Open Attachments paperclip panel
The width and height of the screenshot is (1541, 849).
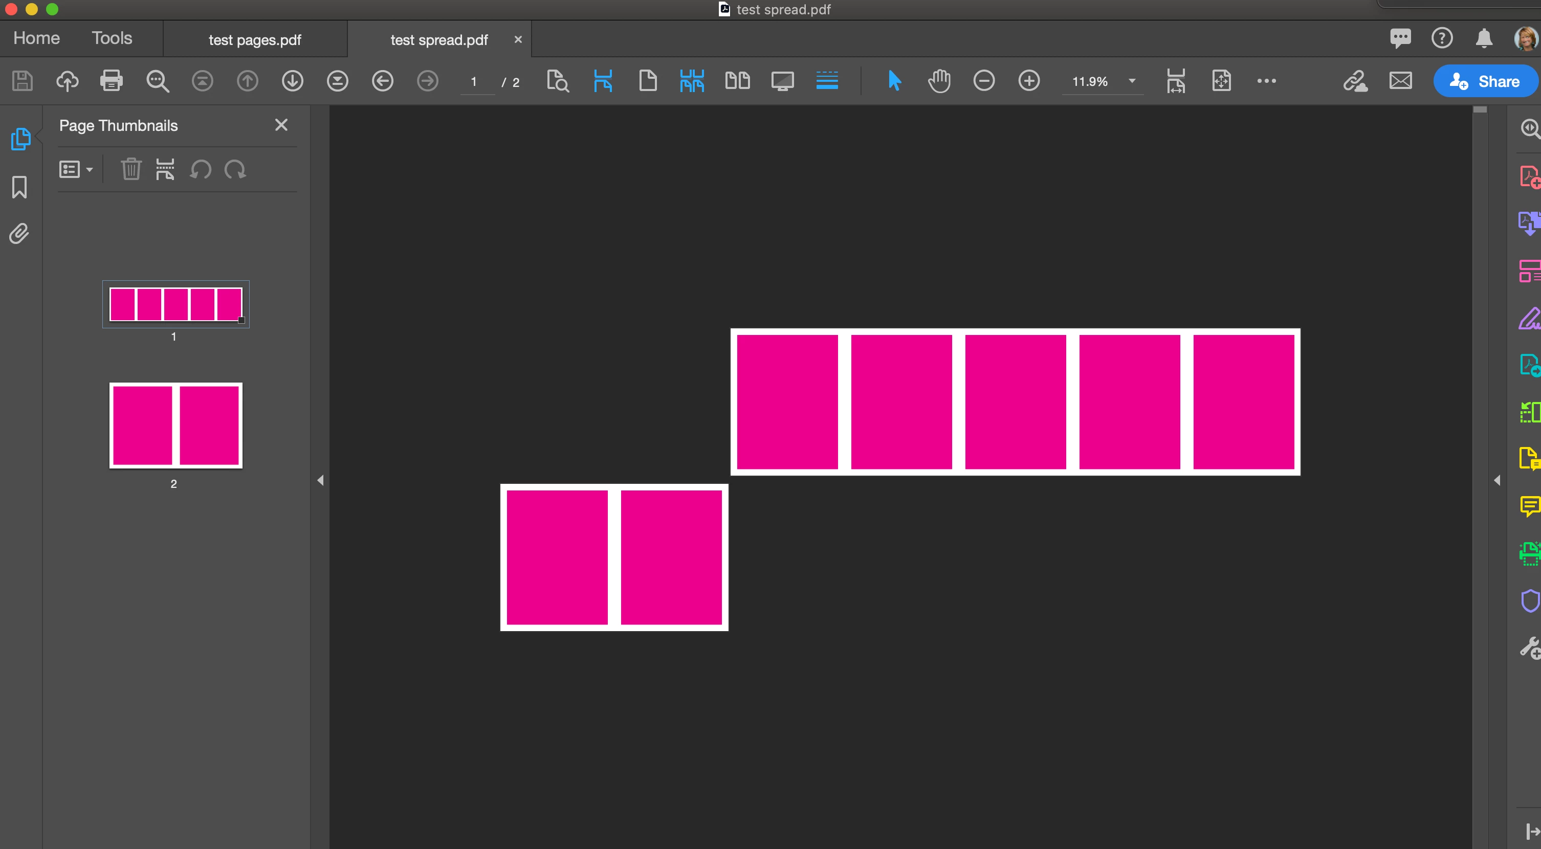click(x=19, y=234)
